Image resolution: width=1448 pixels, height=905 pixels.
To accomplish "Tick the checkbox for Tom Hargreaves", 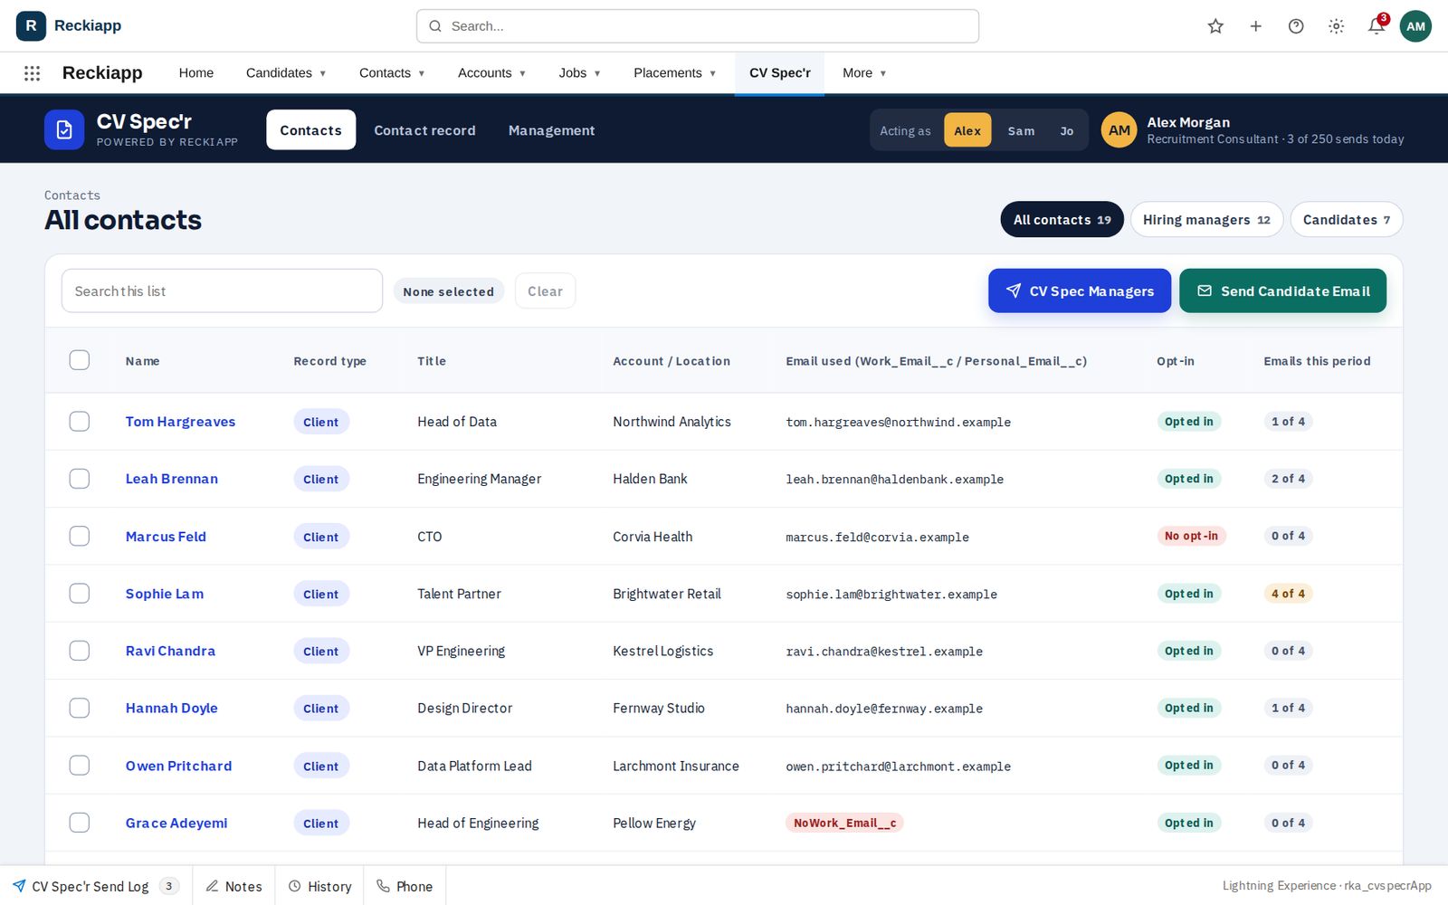I will point(80,421).
